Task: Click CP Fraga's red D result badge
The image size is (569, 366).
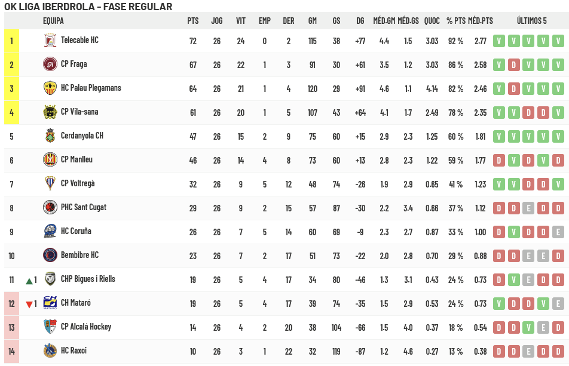Action: tap(514, 65)
